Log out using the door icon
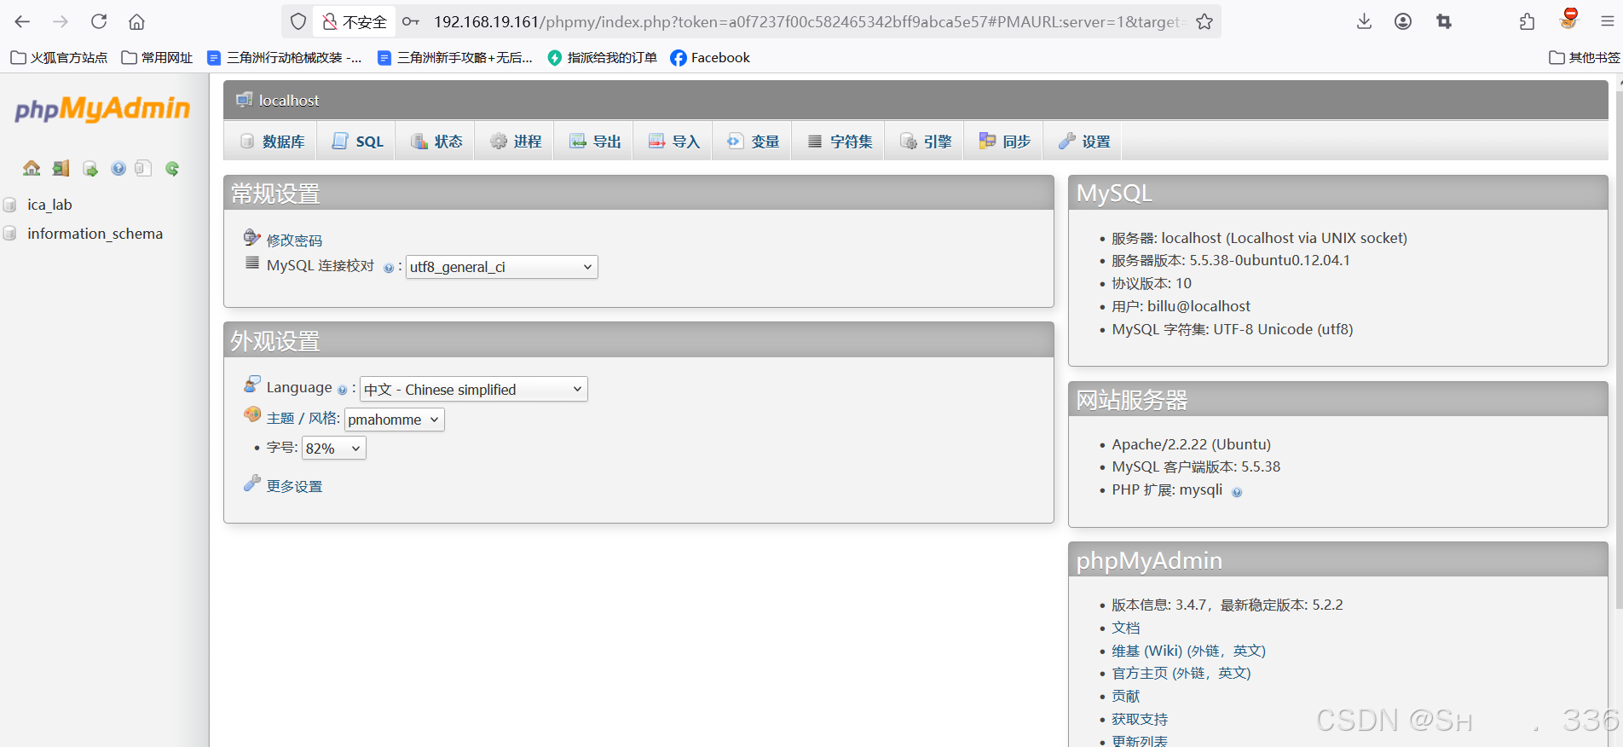1623x747 pixels. (x=61, y=168)
